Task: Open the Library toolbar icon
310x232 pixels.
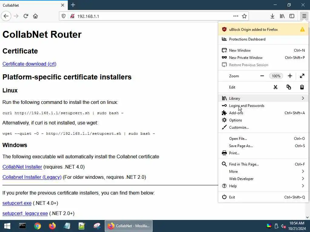Action: click(x=282, y=16)
